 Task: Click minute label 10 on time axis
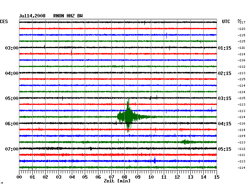point(151,177)
